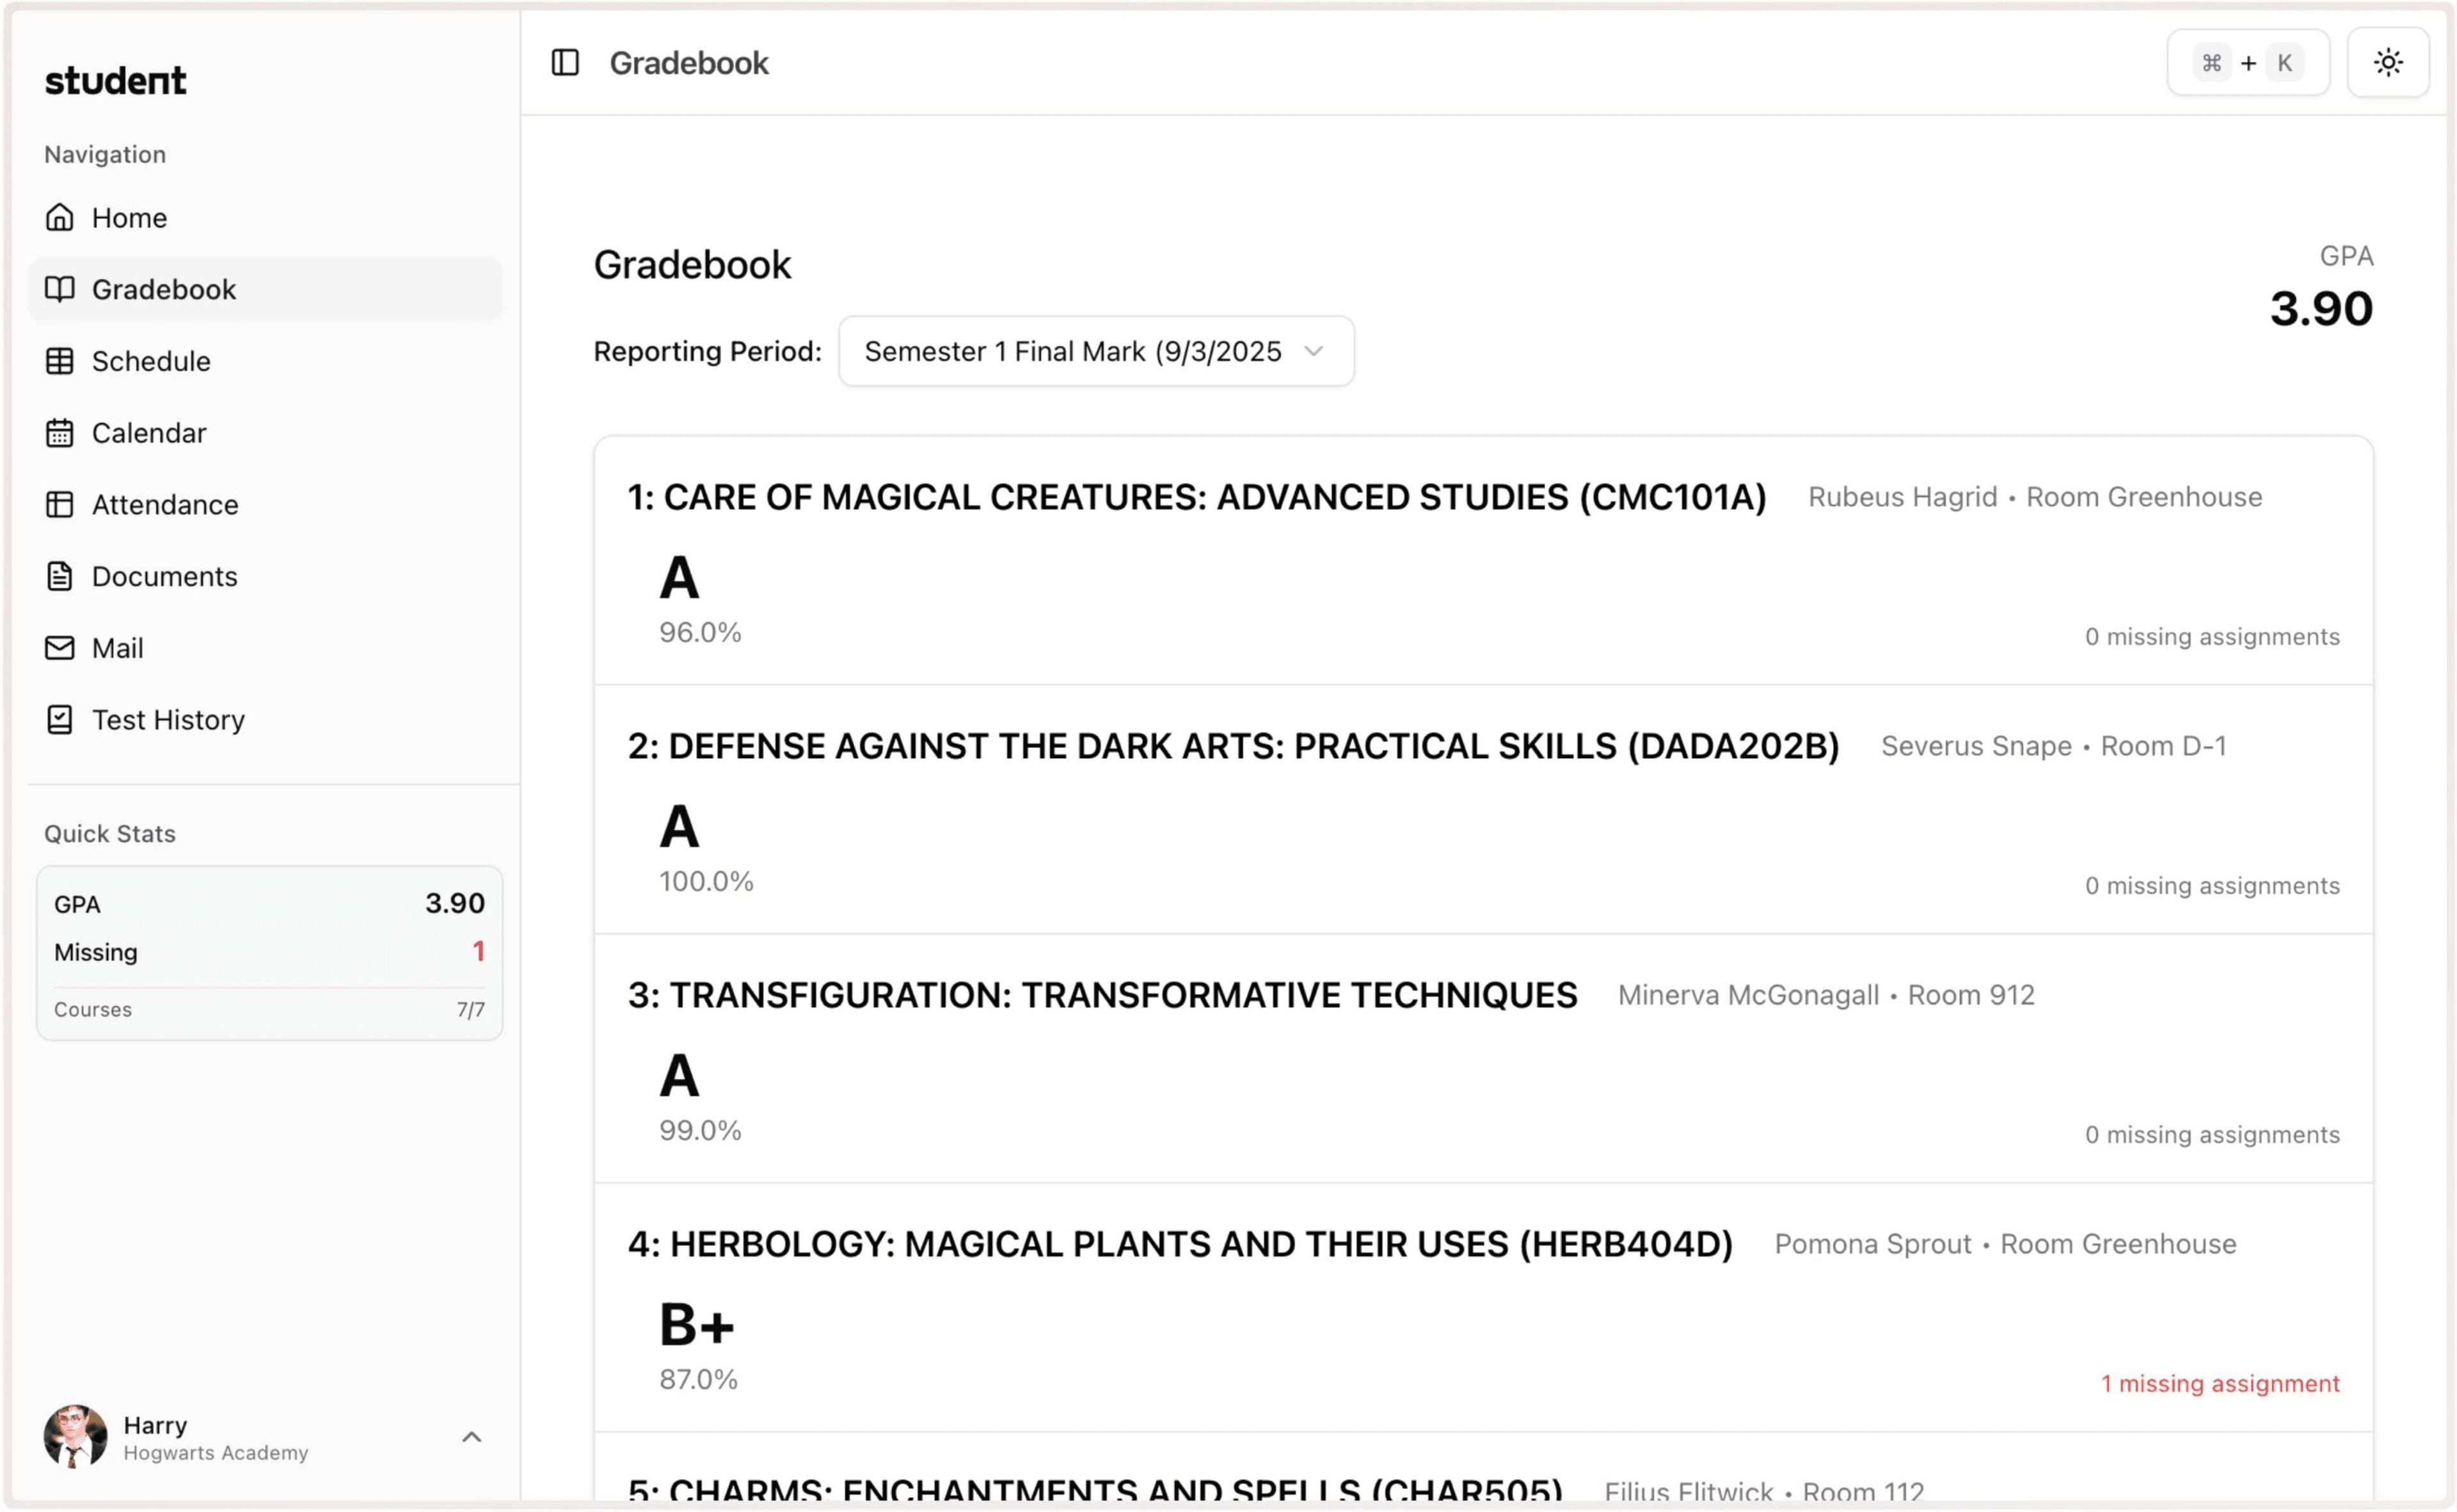Screen dimensions: 2457x1512
Task: Select the Test History icon
Action: 60,719
